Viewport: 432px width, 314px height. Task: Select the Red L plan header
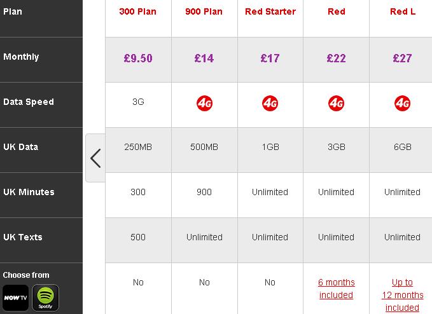coord(403,11)
